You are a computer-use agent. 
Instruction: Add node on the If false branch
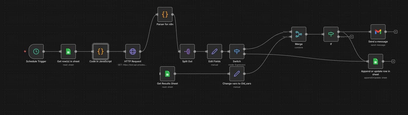352,37
